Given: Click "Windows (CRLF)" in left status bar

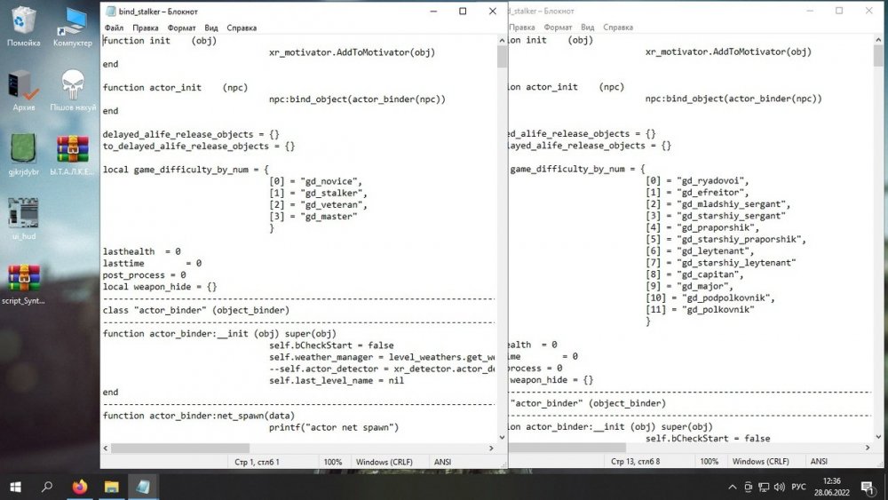Looking at the screenshot, I should pyautogui.click(x=385, y=462).
